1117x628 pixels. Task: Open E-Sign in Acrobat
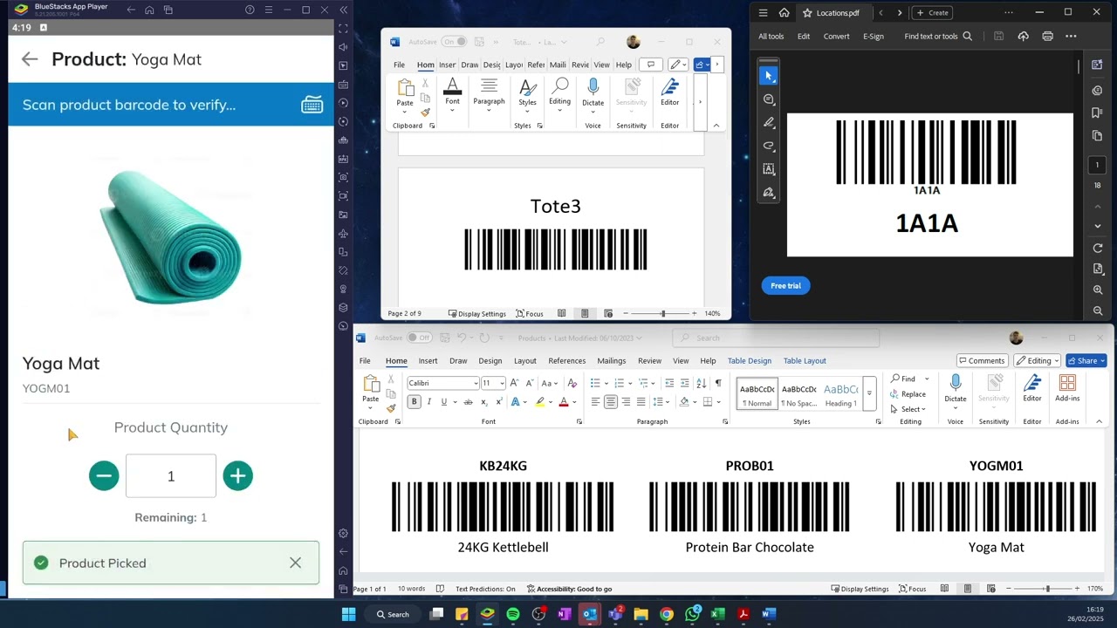click(x=874, y=37)
